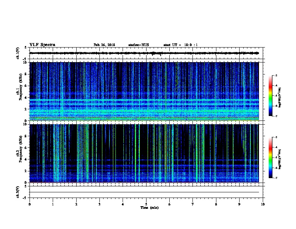Screen dimensions: 296x229
Task: Click the "8" kHz tick on ch.1 frequency axis
Action: pyautogui.click(x=26, y=74)
